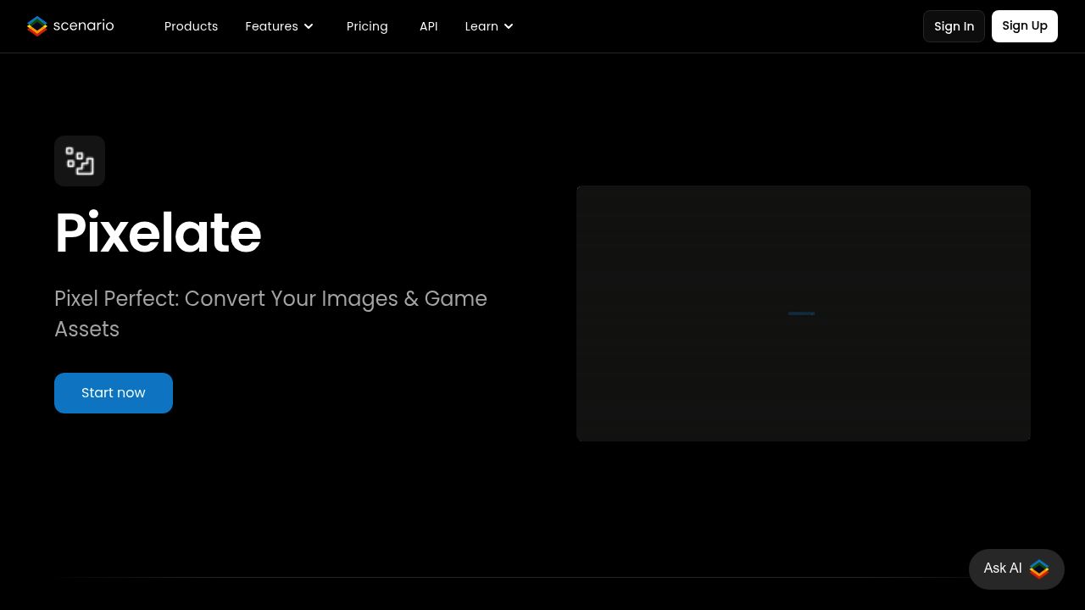
Task: Click the Start now button
Action: click(114, 393)
